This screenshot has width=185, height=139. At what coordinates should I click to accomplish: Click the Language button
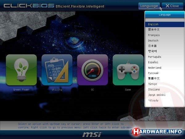tap(149, 6)
